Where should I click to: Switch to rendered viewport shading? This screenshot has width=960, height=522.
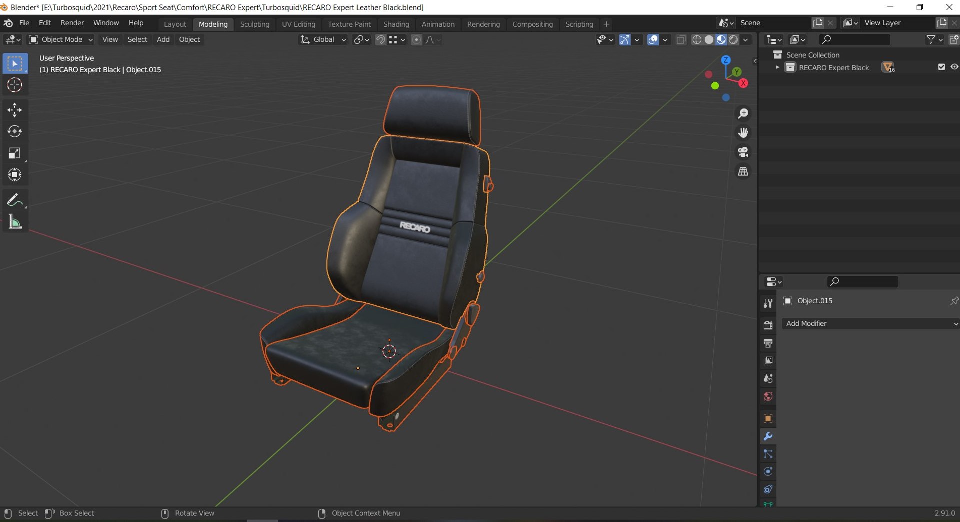tap(733, 40)
